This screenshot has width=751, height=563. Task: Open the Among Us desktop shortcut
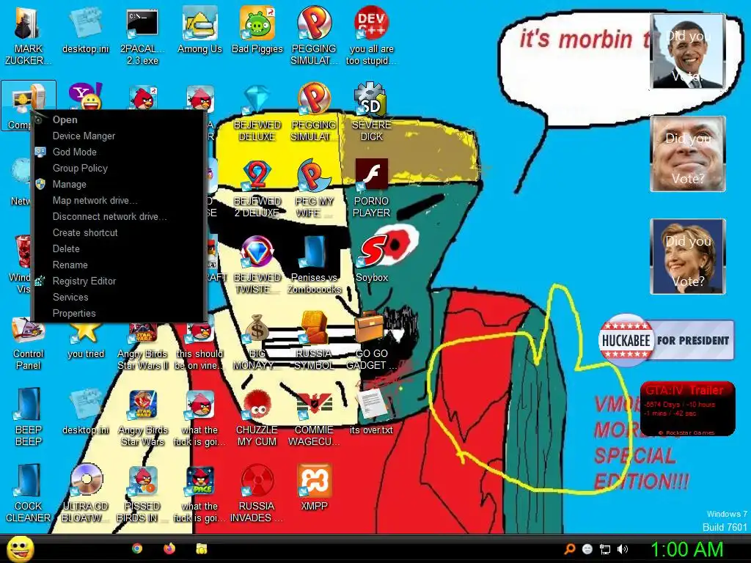(199, 31)
